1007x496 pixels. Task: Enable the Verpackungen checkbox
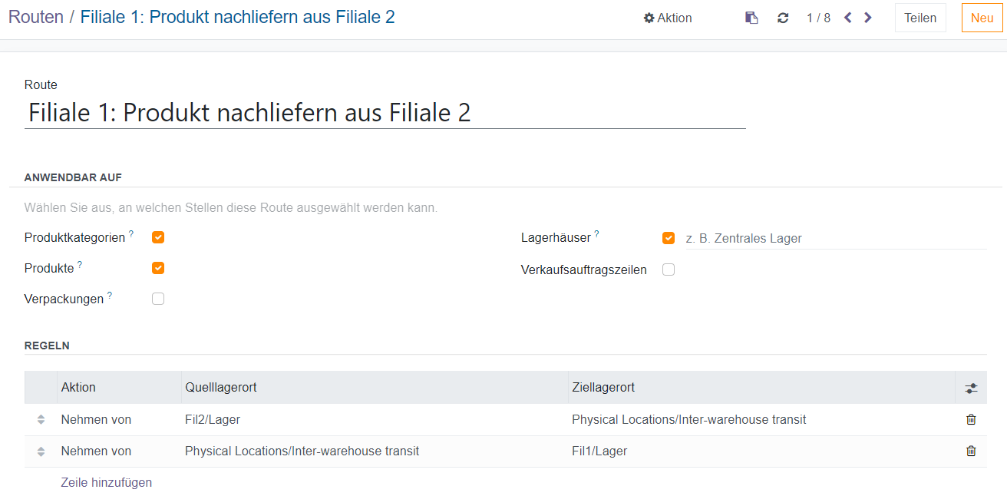point(158,299)
